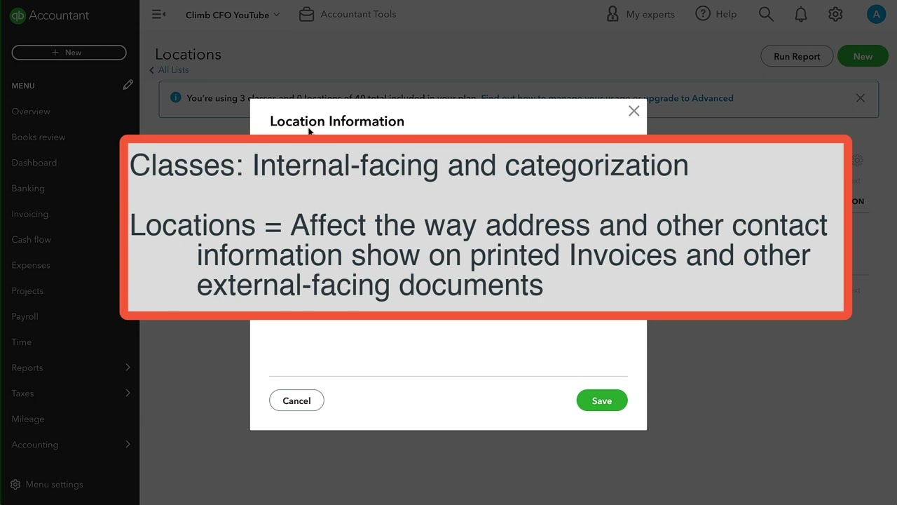The width and height of the screenshot is (897, 505).
Task: Click the info icon in the banner
Action: (x=176, y=97)
